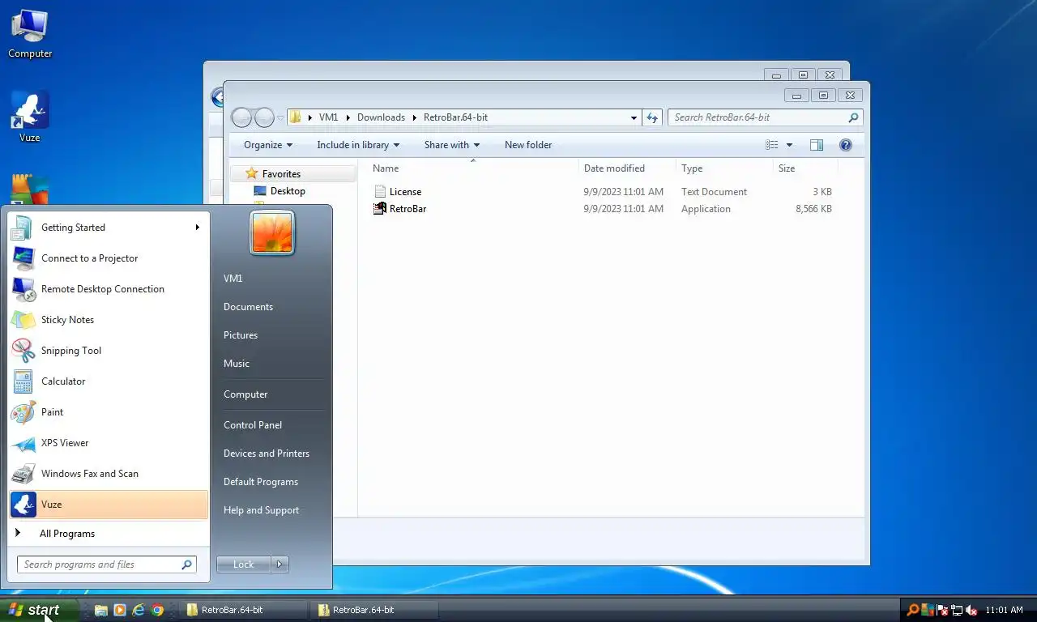Image resolution: width=1037 pixels, height=622 pixels.
Task: Click the Lock button in Start menu
Action: tap(244, 564)
